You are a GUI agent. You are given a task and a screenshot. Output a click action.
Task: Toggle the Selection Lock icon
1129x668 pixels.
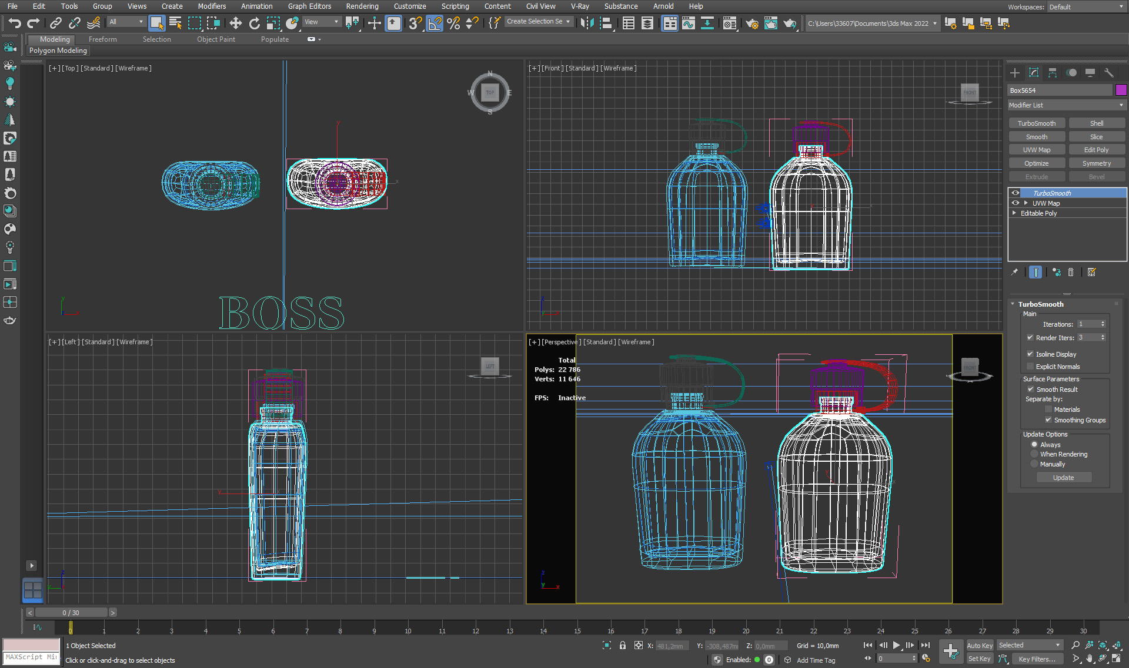[623, 646]
